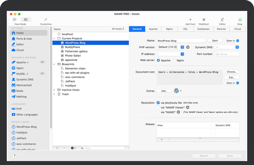254x165 pixels.
Task: Click the Customize wrench icon
Action: 46,20
